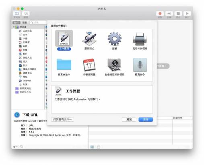Open the gear action dropdown at bottom left
This screenshot has width=204, height=165.
(x=15, y=147)
